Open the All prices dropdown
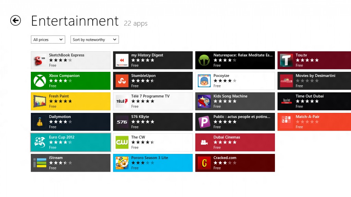The width and height of the screenshot is (351, 197). point(48,40)
